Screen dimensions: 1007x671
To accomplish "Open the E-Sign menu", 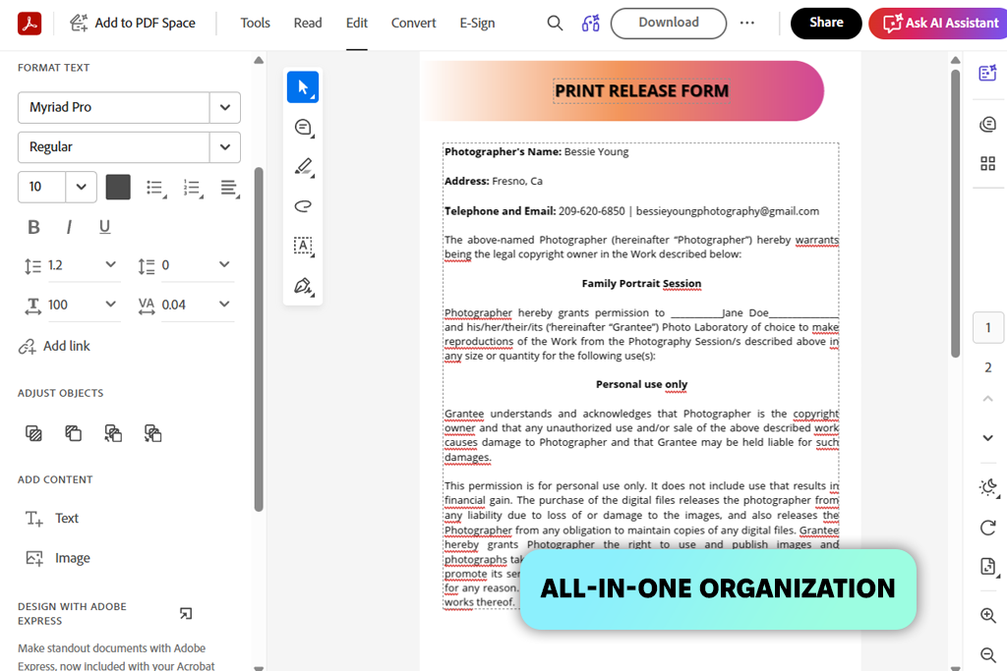I will pos(477,24).
